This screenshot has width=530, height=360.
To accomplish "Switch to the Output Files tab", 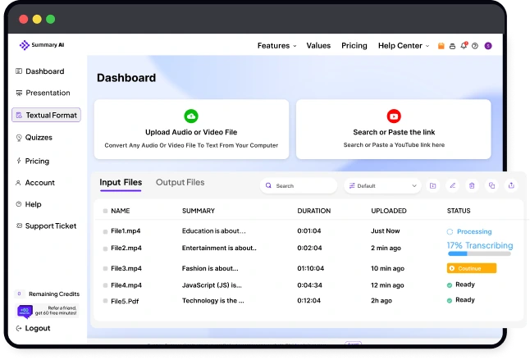I will tap(180, 182).
